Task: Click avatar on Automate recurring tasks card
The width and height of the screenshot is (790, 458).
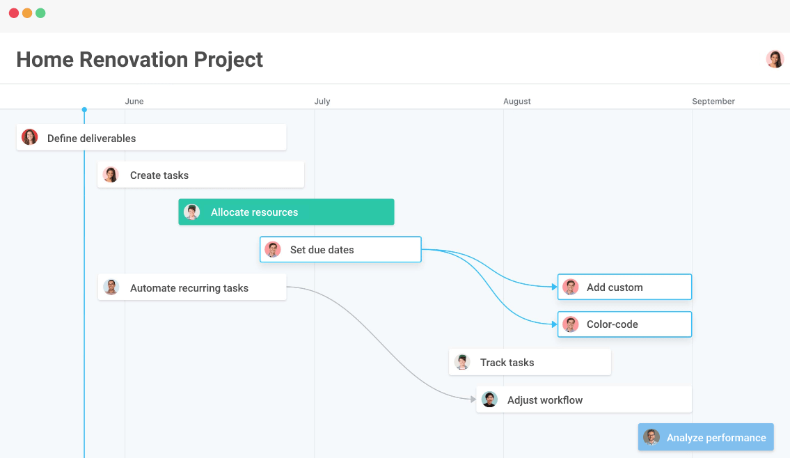Action: (x=111, y=287)
